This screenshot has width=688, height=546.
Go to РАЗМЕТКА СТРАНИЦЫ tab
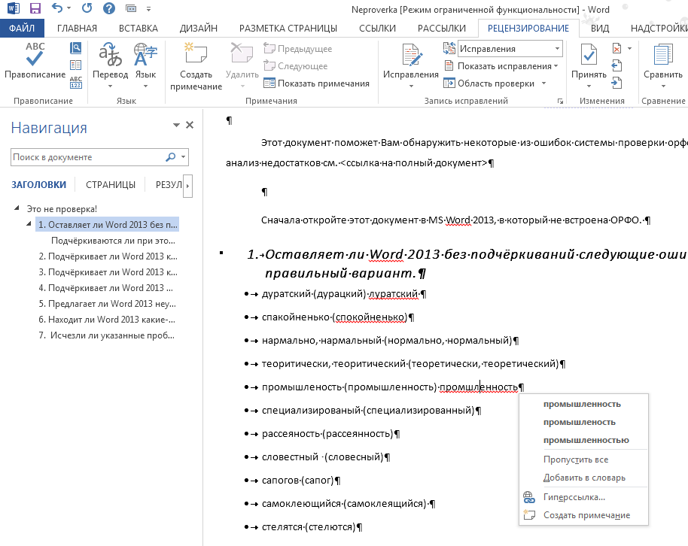click(288, 28)
